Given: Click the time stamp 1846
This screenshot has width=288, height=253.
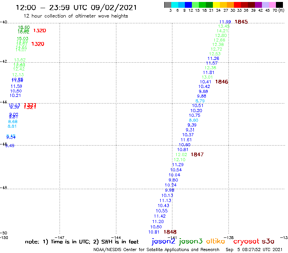Looking at the screenshot, I should point(222,82).
